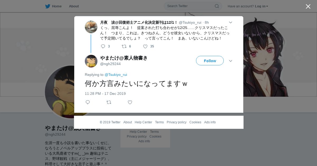Open Privacy policy link in dialog footer
Screen dimensions: 317x166
[176, 122]
